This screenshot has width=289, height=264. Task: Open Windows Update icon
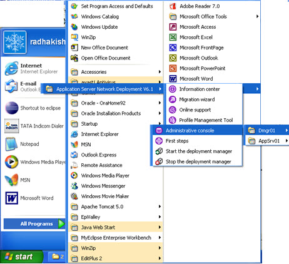coord(74,27)
